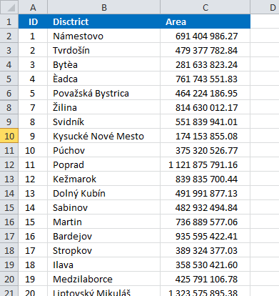
Task: Select row 20 header
Action: click(x=9, y=279)
